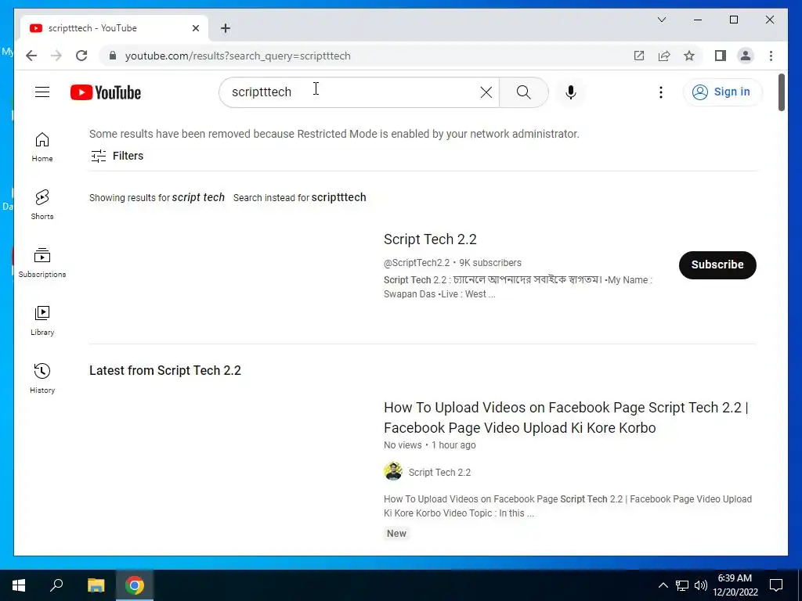Open network icon in tray
Image resolution: width=802 pixels, height=601 pixels.
tap(682, 585)
